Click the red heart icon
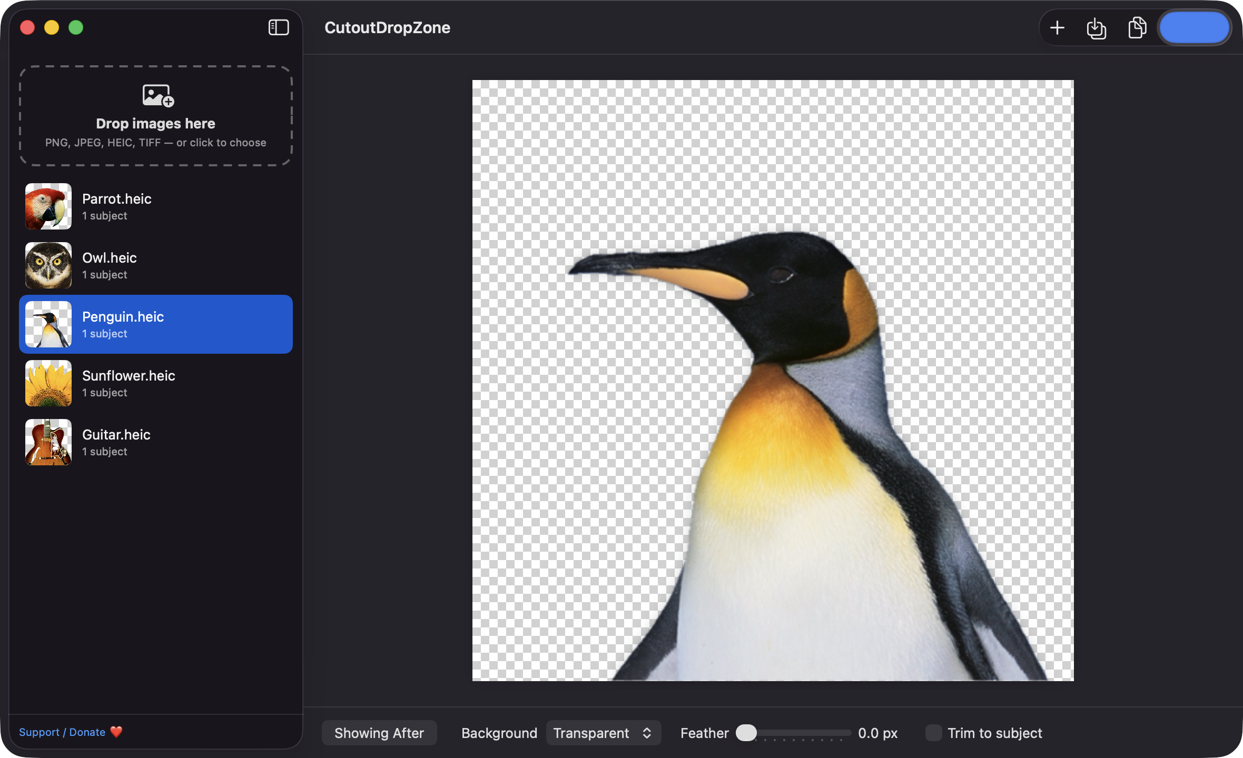This screenshot has width=1243, height=758. 116,732
